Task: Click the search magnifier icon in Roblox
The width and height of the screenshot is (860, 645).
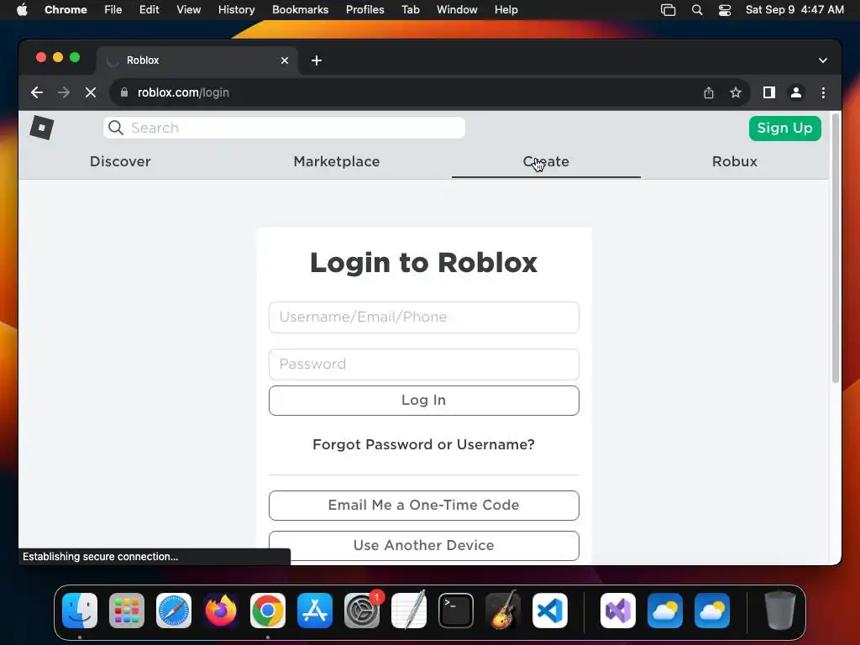Action: click(116, 128)
